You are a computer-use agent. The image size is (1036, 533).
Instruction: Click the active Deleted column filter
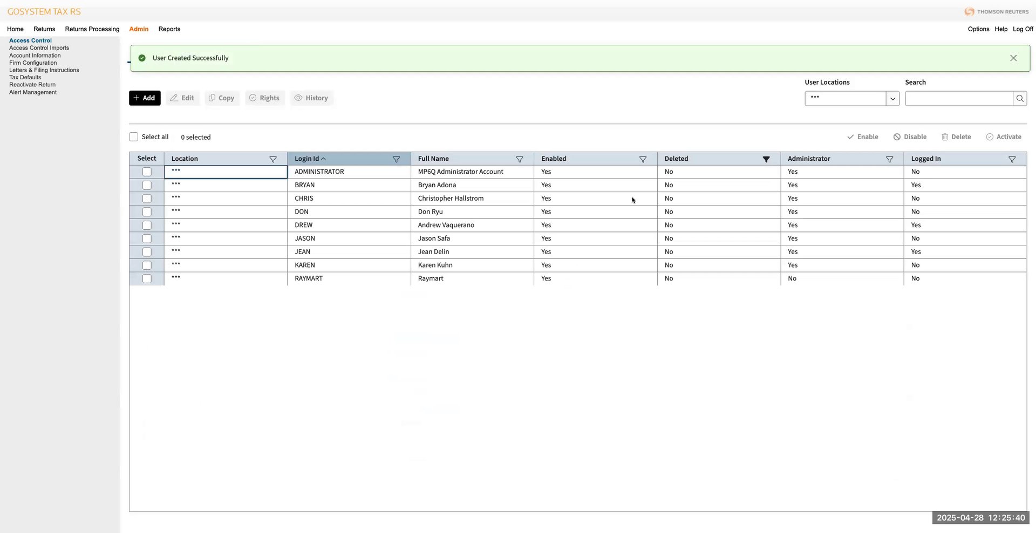[x=766, y=159]
